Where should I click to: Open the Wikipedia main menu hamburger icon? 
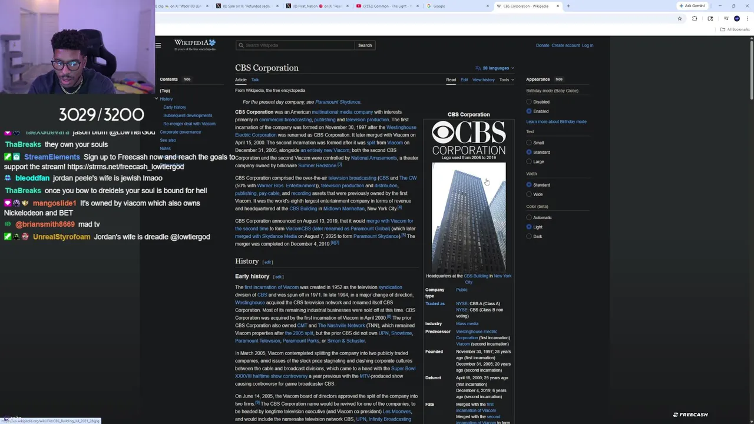click(158, 45)
